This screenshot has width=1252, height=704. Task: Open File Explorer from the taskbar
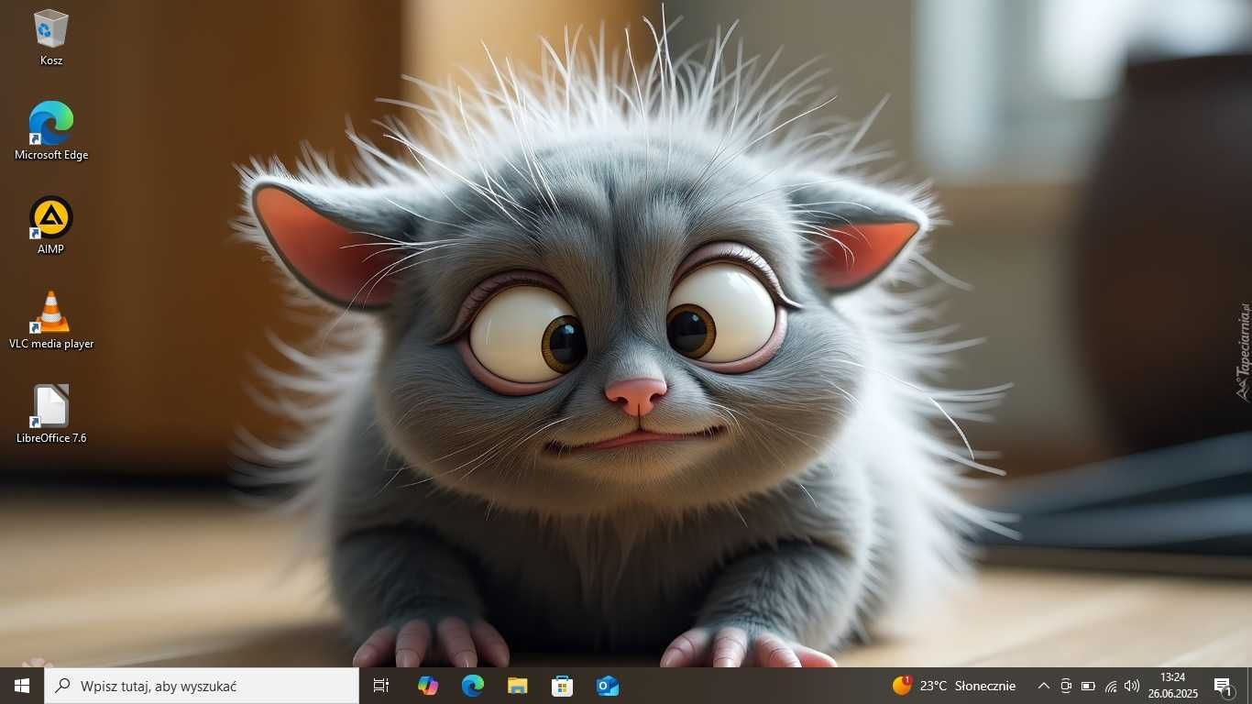point(518,686)
